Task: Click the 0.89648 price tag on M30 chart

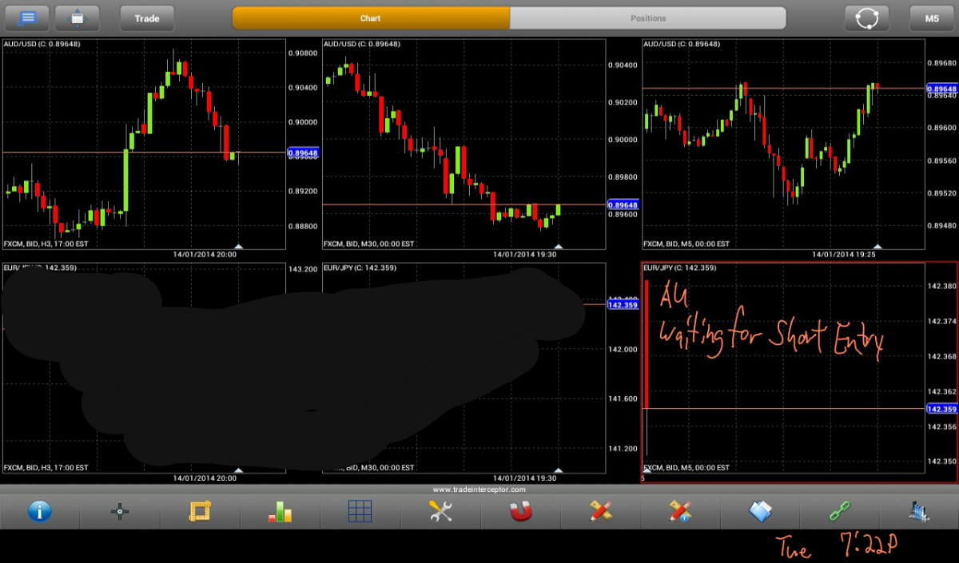Action: [x=623, y=204]
